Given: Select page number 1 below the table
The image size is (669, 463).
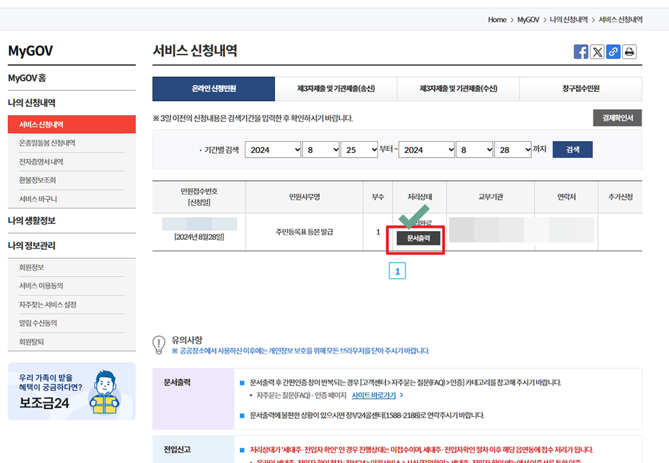Looking at the screenshot, I should pyautogui.click(x=397, y=271).
